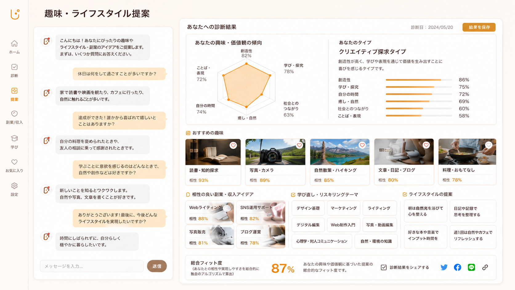Toggle favorite heart on 自然散策・ハイキング card
This screenshot has width=515, height=290.
point(362,145)
